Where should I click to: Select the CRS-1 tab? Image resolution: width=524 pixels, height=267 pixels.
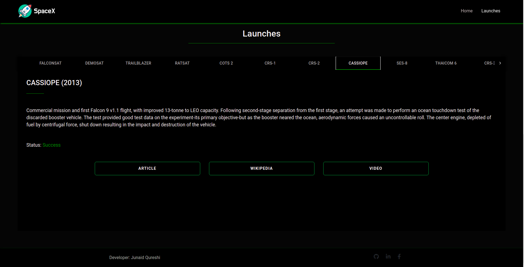(x=270, y=63)
